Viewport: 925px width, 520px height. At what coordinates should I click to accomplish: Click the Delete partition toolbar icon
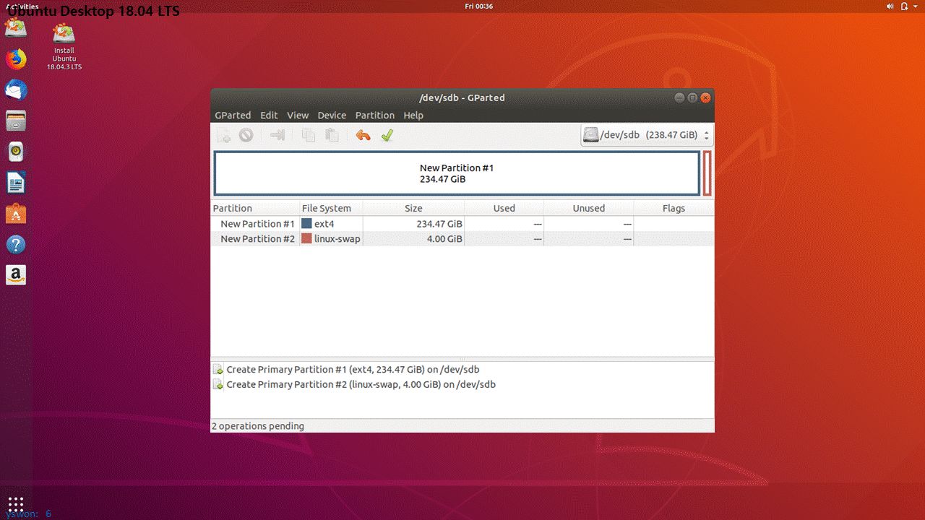point(246,135)
